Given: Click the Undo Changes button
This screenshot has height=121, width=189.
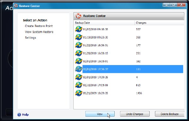Looking at the screenshot, I should pyautogui.click(x=135, y=114).
